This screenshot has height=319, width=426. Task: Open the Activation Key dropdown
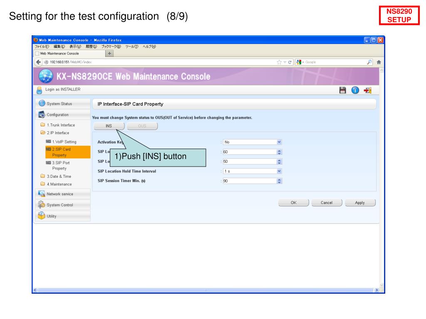(253, 142)
